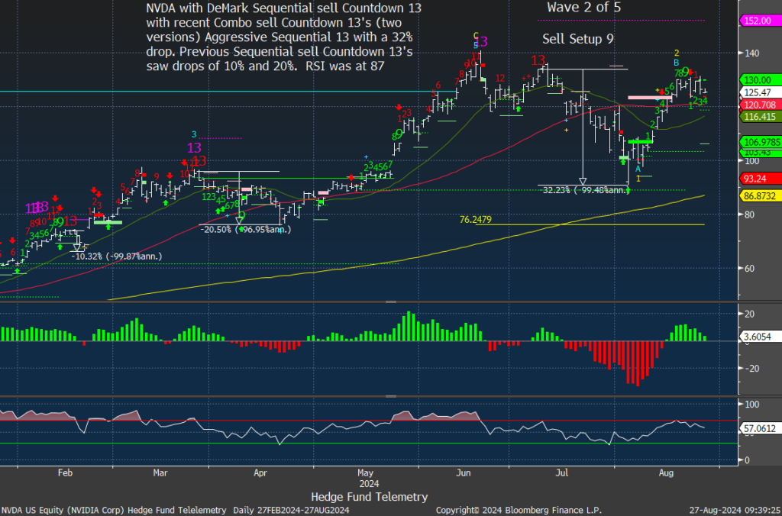Click the 140 price axis tick label
This screenshot has height=516, width=782.
[x=751, y=53]
